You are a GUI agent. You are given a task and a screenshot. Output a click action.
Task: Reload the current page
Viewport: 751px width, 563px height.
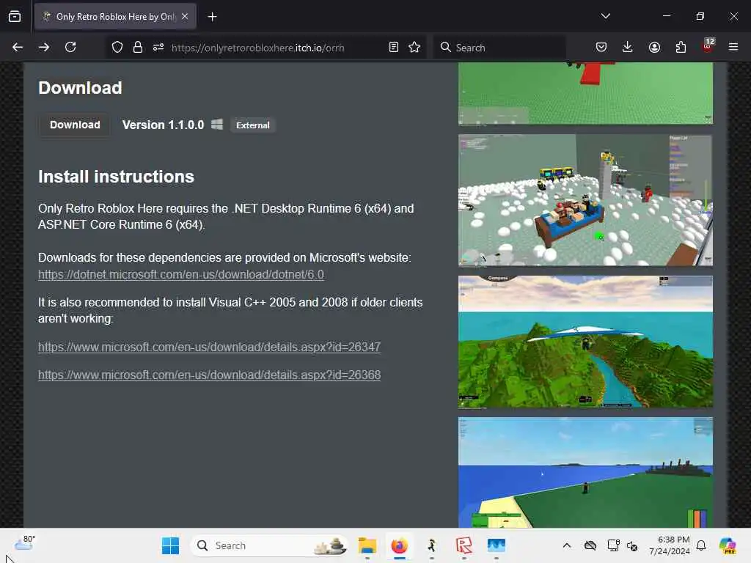point(70,47)
